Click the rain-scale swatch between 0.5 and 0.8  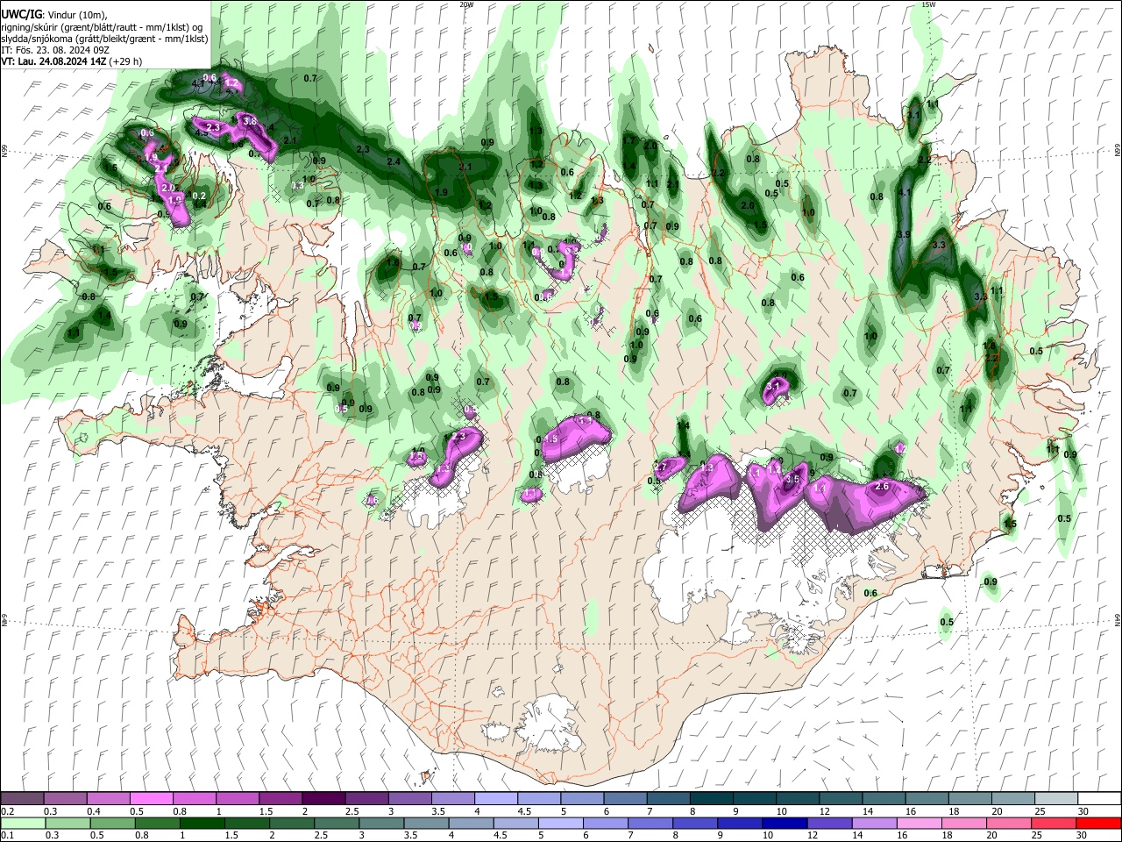112,823
